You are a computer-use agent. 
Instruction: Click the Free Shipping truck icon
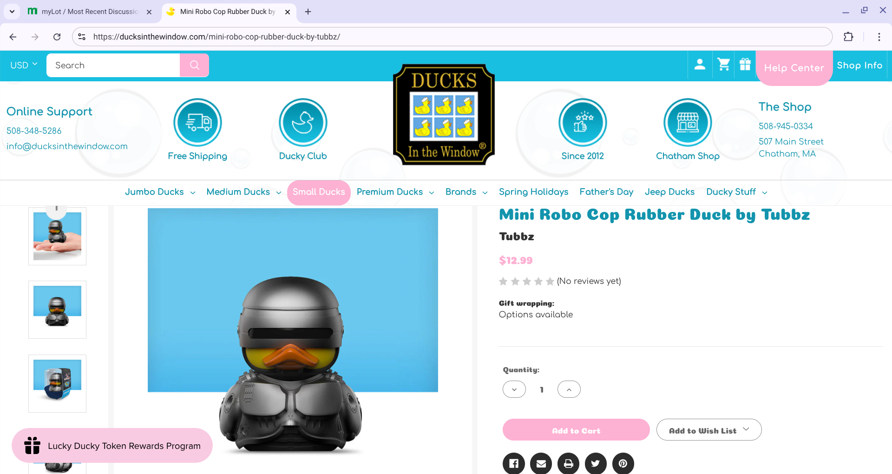tap(197, 123)
